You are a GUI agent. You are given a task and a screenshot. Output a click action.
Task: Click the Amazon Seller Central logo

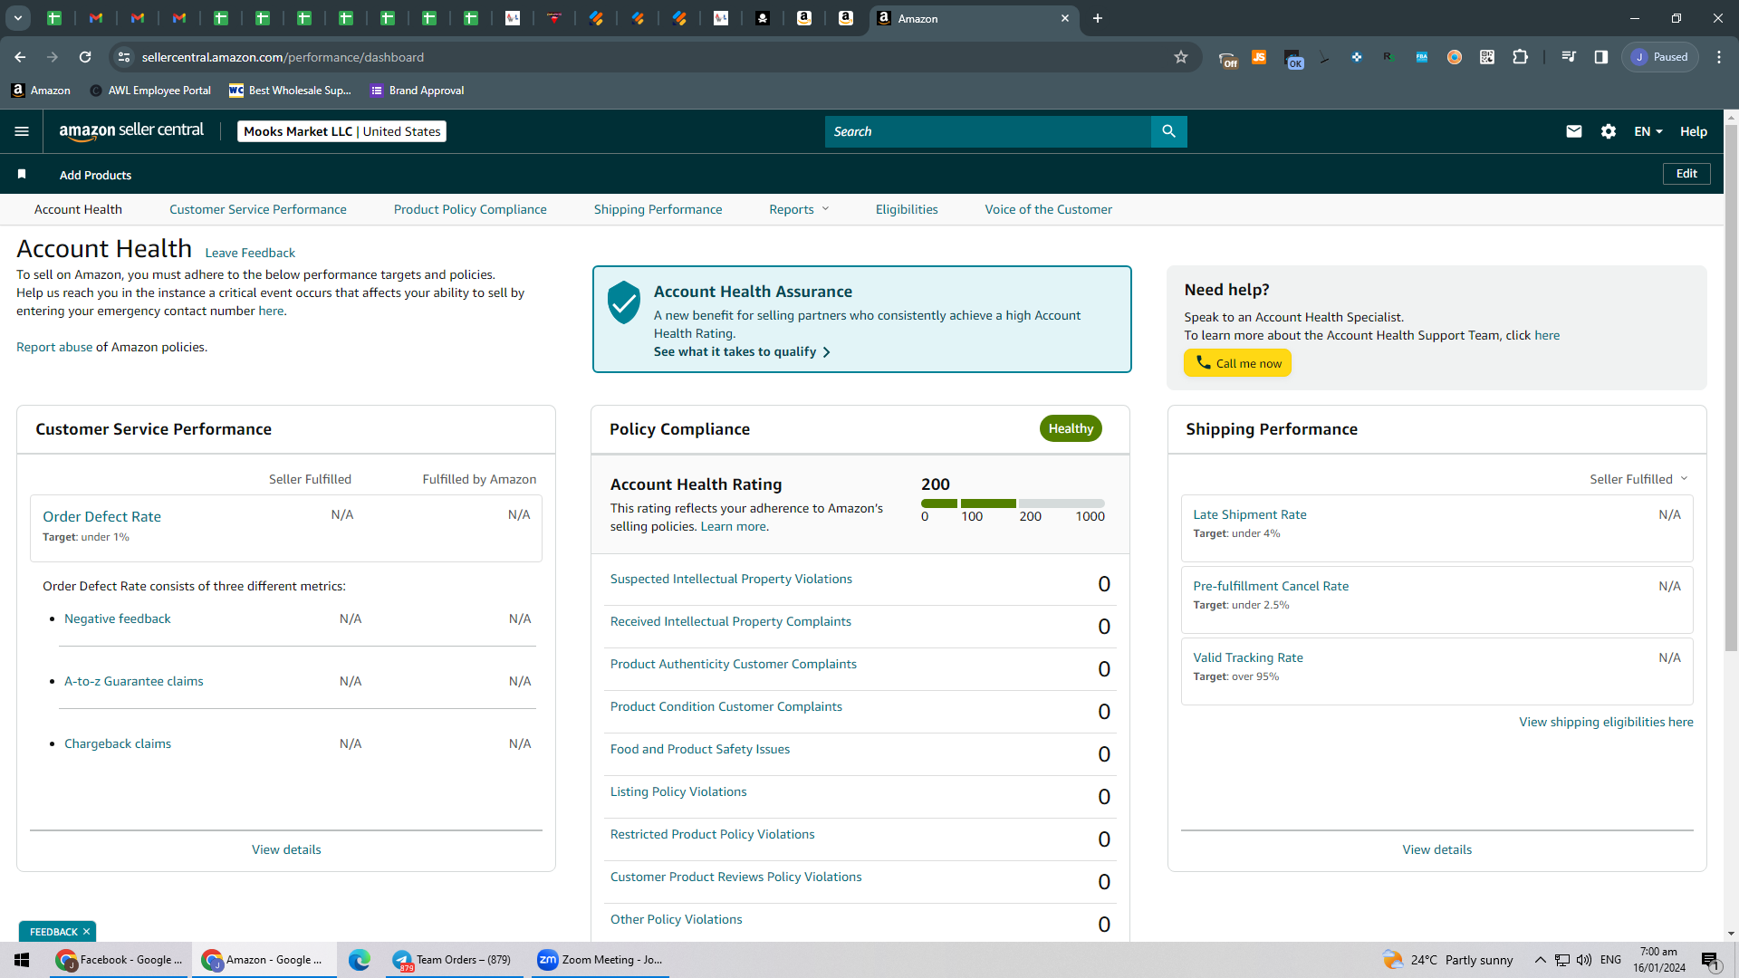pos(131,131)
